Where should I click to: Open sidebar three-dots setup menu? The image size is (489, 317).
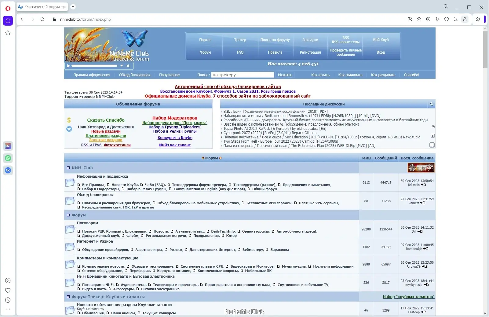pyautogui.click(x=8, y=309)
